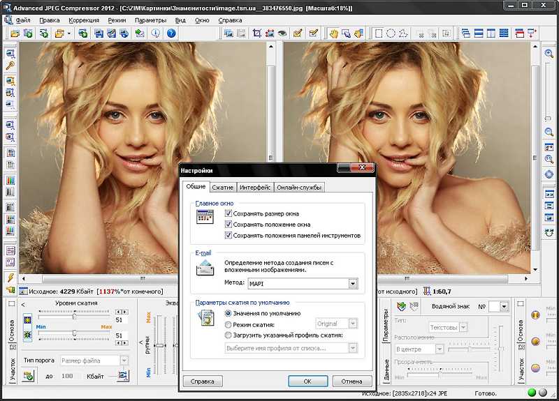Click the cascade windows toolbar icon
Viewport: 559px width, 401px height.
pyautogui.click(x=465, y=33)
